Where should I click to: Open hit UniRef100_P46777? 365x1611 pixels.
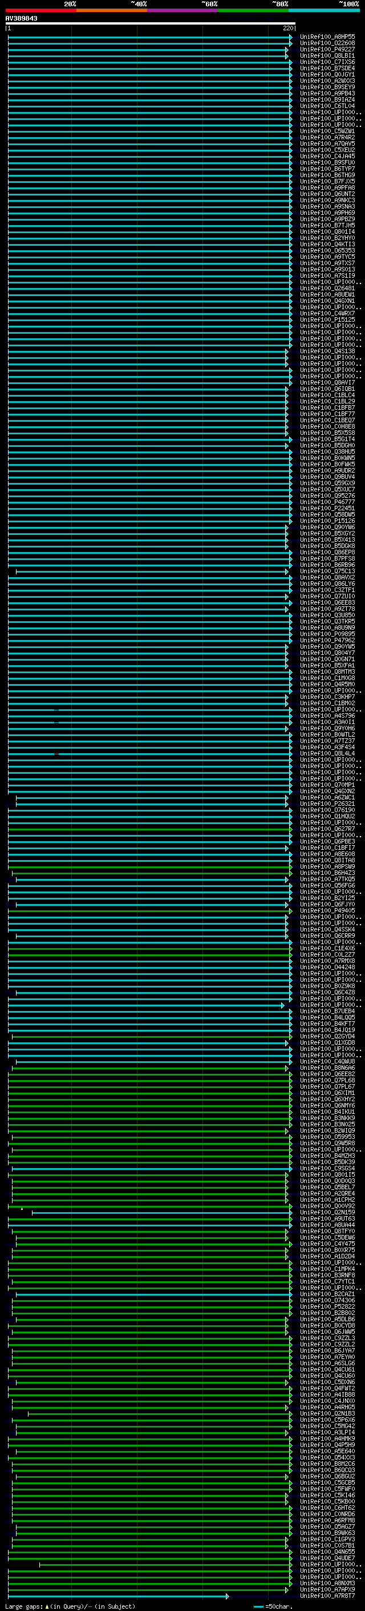[327, 502]
